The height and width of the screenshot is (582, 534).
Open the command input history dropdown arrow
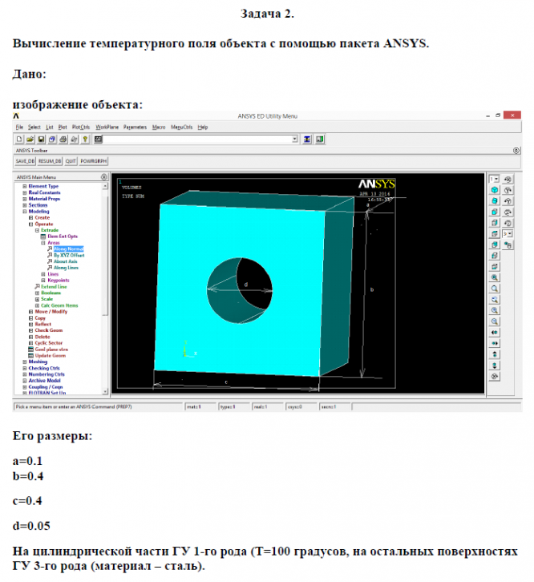coord(295,139)
